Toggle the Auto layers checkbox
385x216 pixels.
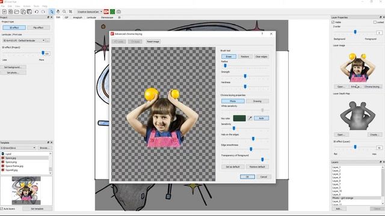point(2,209)
